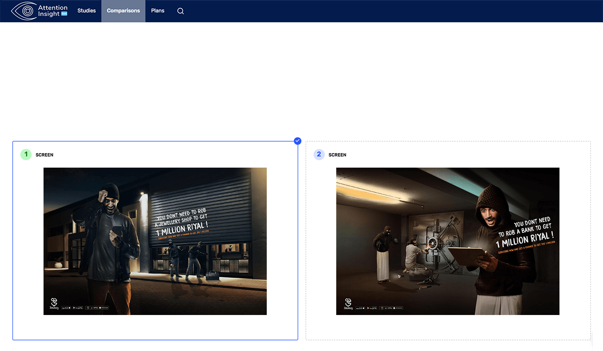Select the SCREEN label of card 2
603x351 pixels.
click(x=338, y=155)
